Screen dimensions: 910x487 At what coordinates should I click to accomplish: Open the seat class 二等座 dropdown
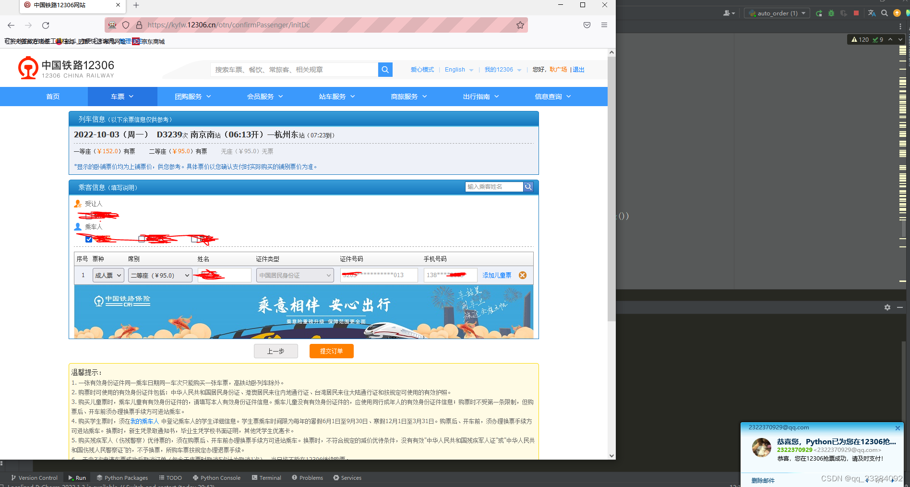click(160, 275)
